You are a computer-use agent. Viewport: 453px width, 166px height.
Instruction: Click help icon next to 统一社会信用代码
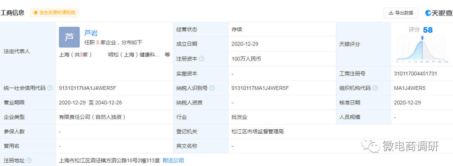click(x=50, y=88)
